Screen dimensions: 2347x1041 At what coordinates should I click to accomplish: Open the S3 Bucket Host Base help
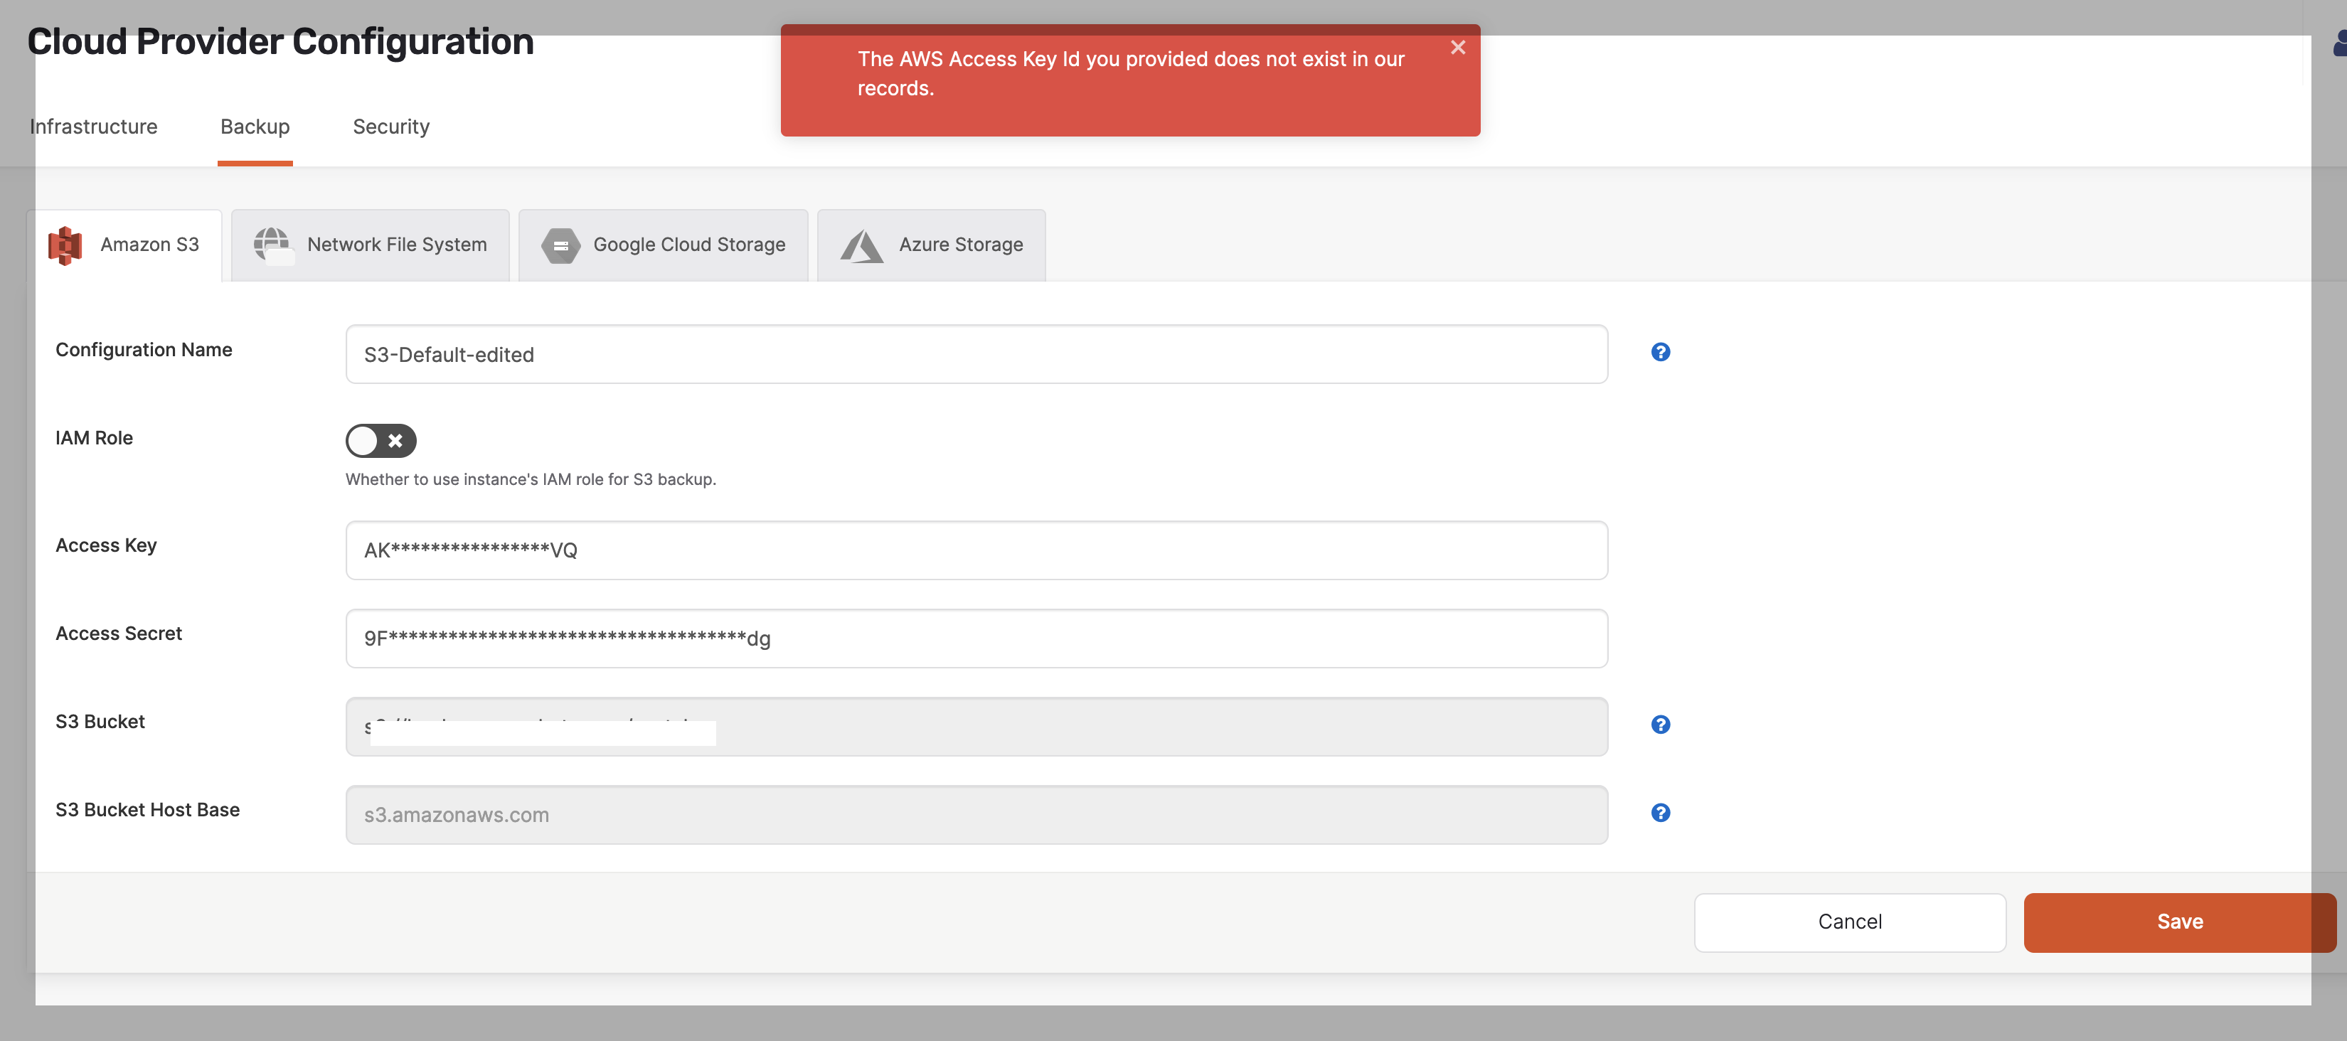click(x=1660, y=813)
